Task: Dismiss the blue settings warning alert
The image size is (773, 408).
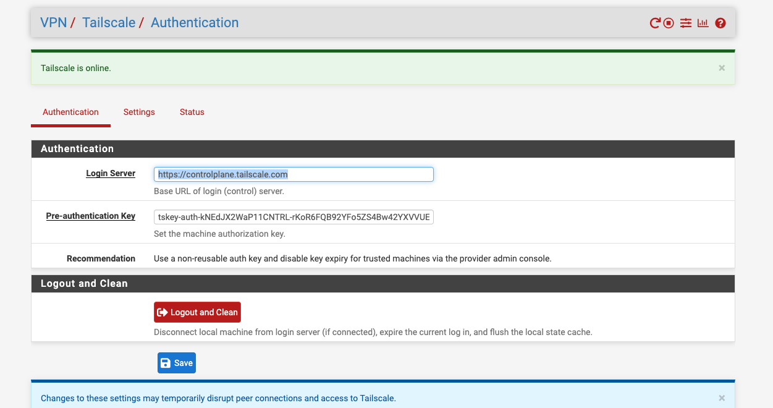Action: [x=722, y=398]
